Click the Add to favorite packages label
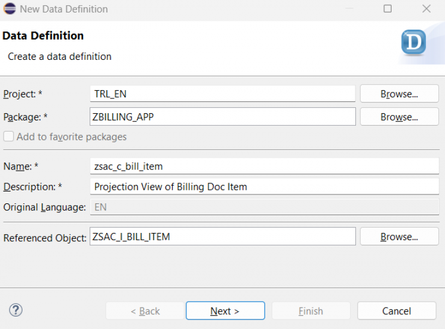 72,137
